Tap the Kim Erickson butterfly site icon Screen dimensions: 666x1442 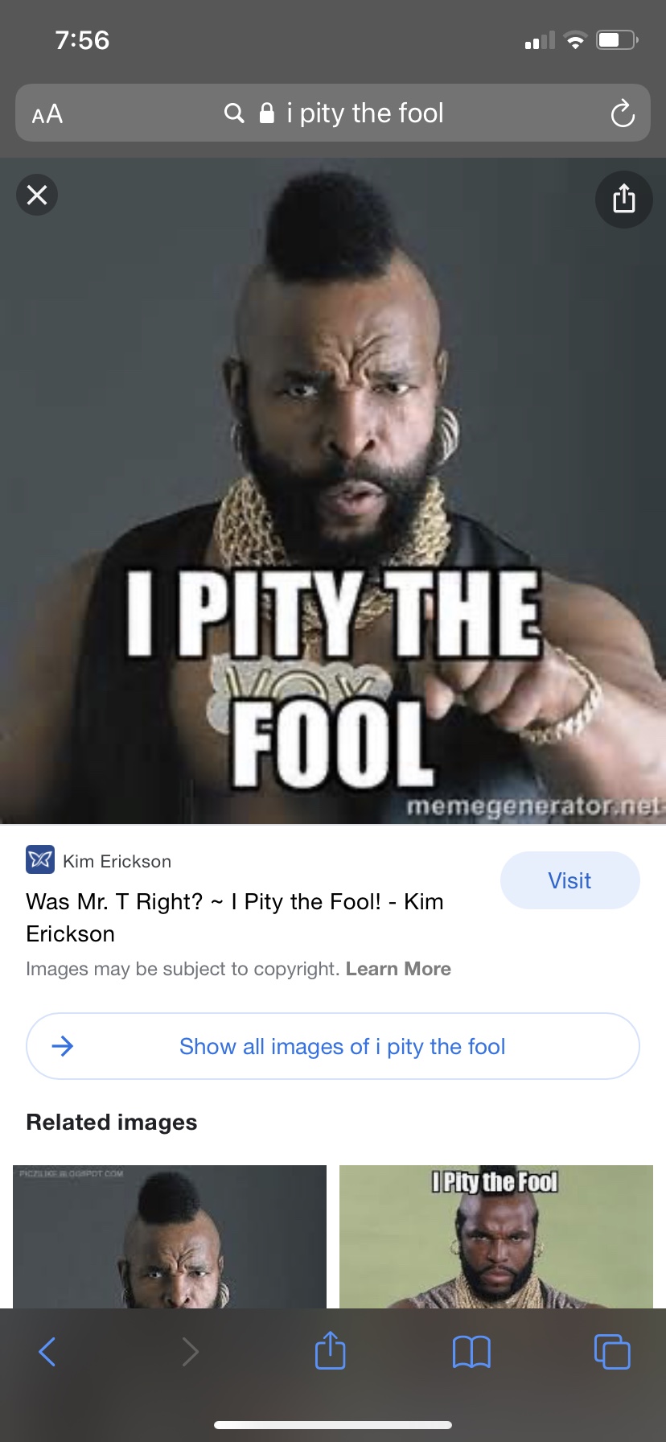40,860
